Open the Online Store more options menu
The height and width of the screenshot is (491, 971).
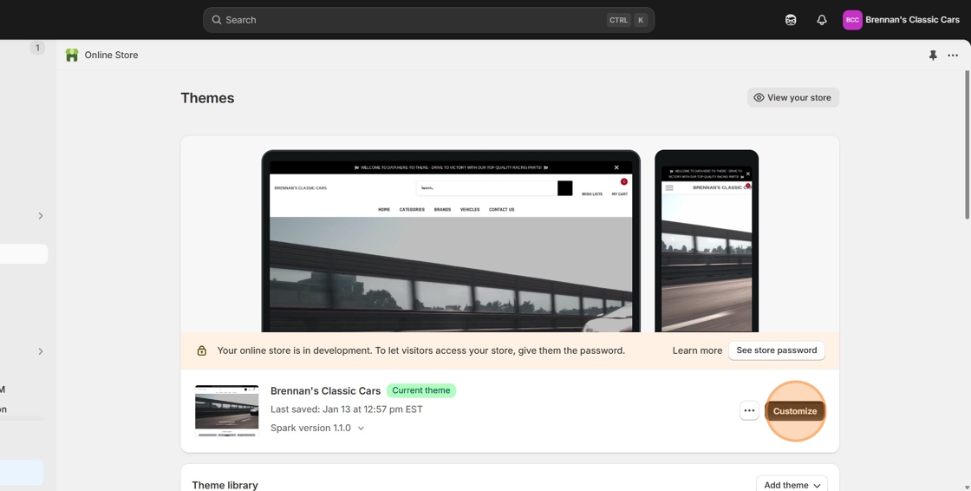pos(953,56)
